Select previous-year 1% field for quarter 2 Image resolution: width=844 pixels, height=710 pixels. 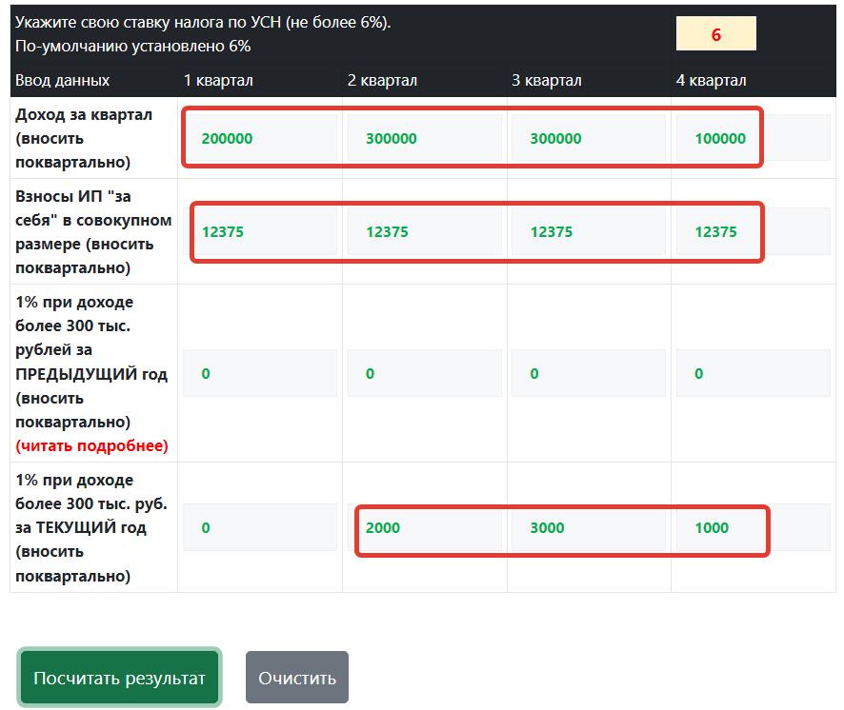coord(424,373)
